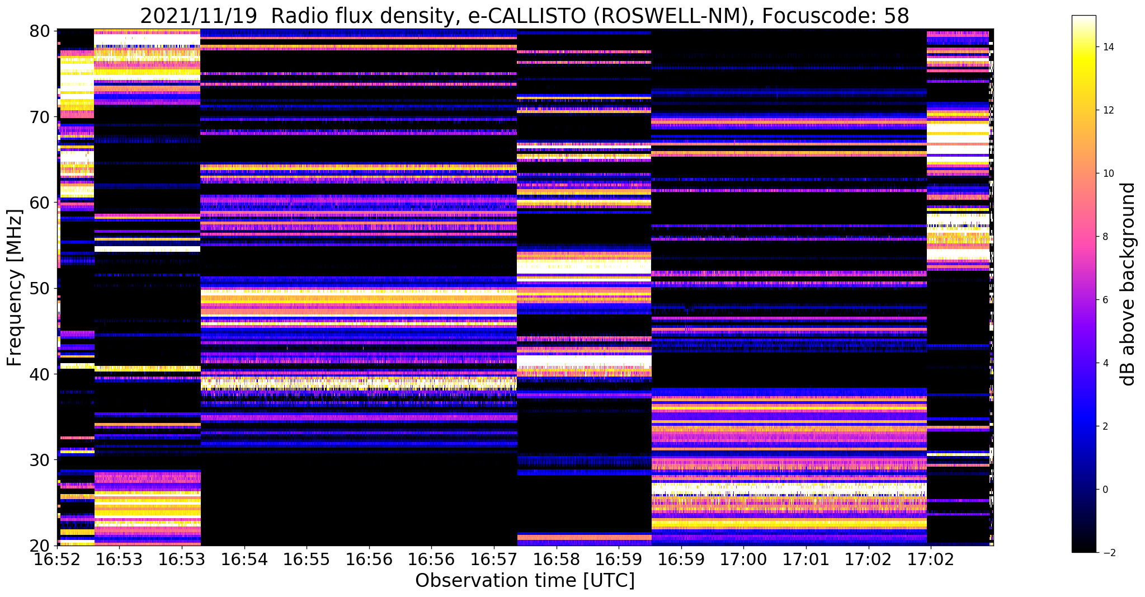The width and height of the screenshot is (1145, 597).
Task: Click the 60 tick on the frequency axis
Action: pyautogui.click(x=40, y=203)
